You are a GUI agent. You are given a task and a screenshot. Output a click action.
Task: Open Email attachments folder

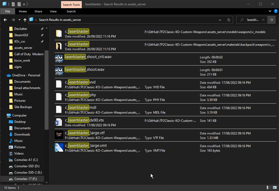click(27, 88)
